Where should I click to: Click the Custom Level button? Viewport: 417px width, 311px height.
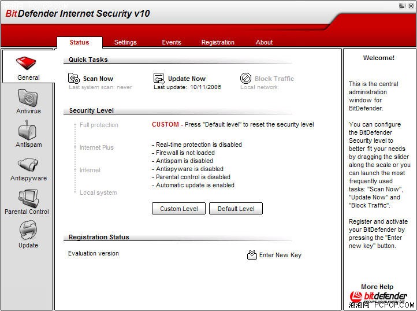pyautogui.click(x=178, y=209)
